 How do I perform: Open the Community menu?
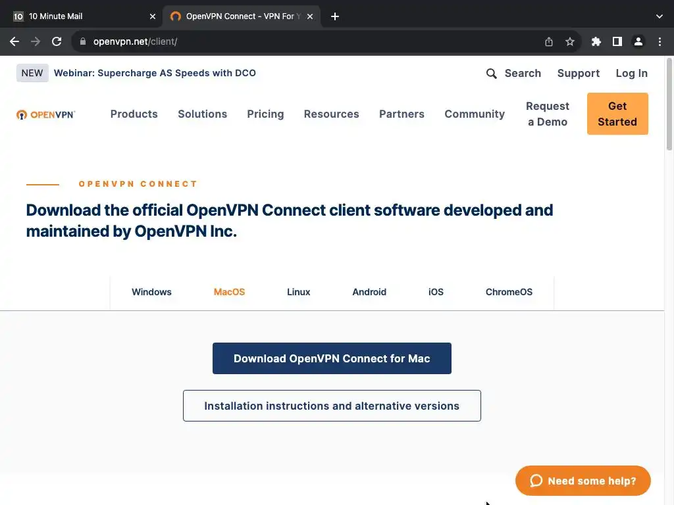pos(475,114)
